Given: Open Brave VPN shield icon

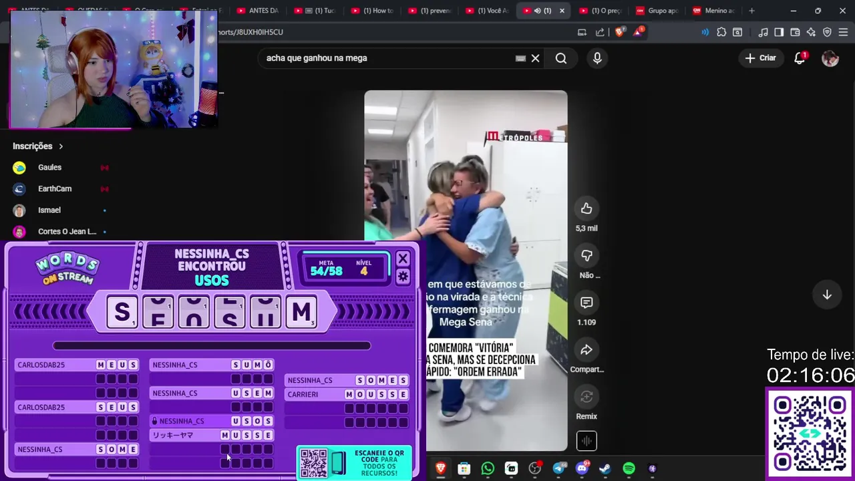Looking at the screenshot, I should pyautogui.click(x=827, y=32).
